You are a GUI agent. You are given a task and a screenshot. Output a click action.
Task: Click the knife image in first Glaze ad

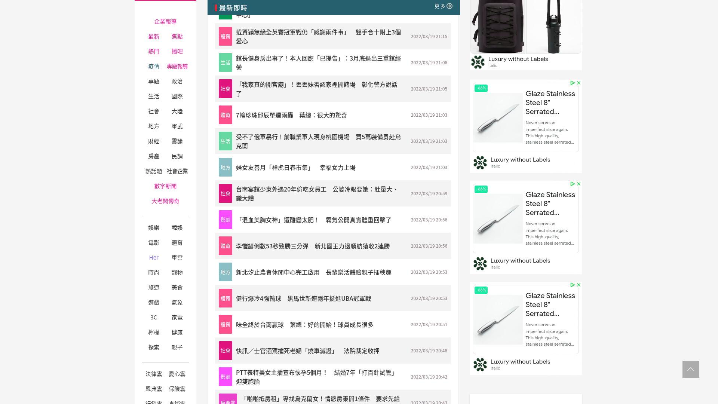(498, 117)
